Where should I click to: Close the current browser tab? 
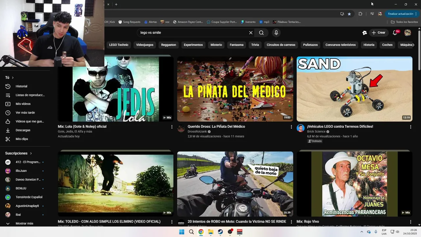[x=108, y=4]
